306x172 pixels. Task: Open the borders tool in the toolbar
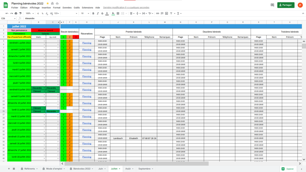point(118,13)
